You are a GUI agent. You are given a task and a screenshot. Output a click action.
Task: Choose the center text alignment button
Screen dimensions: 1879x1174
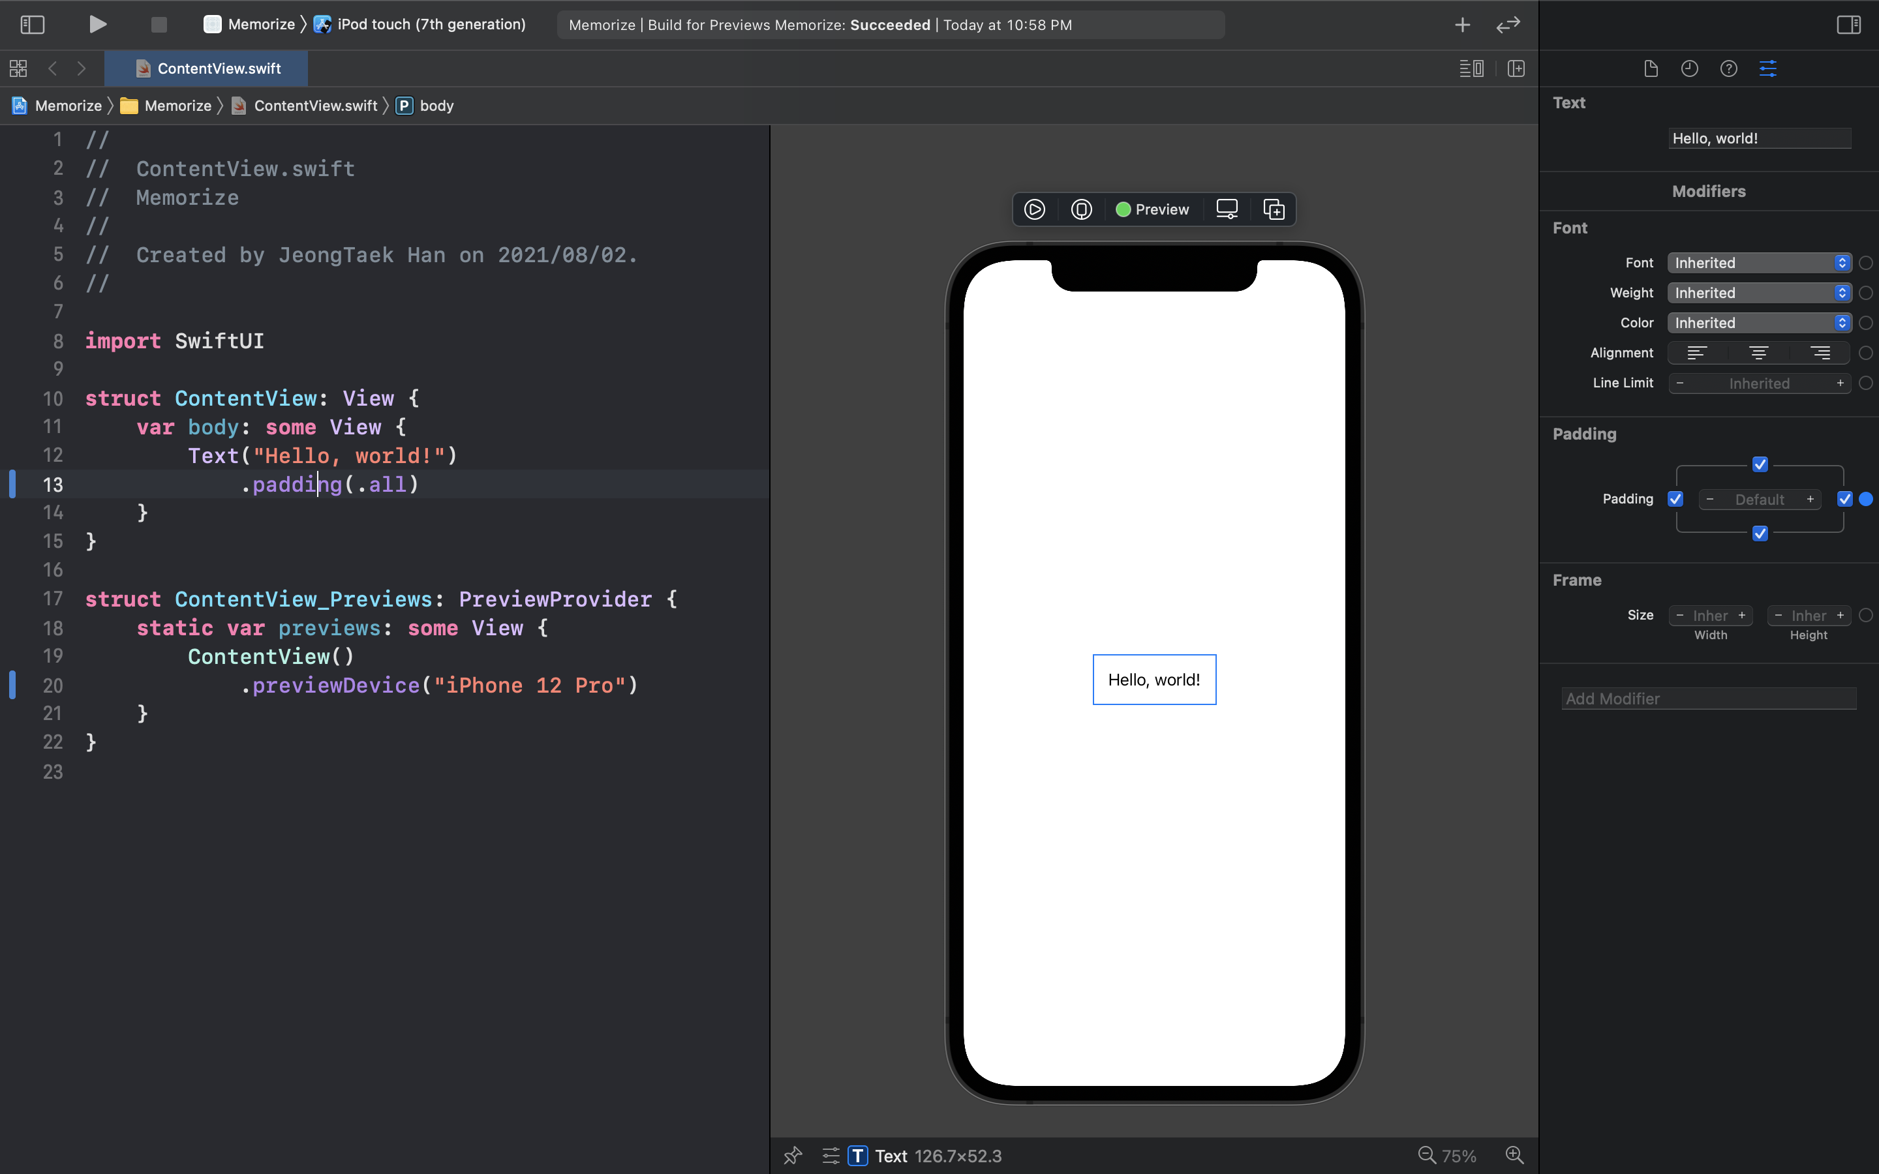point(1759,354)
